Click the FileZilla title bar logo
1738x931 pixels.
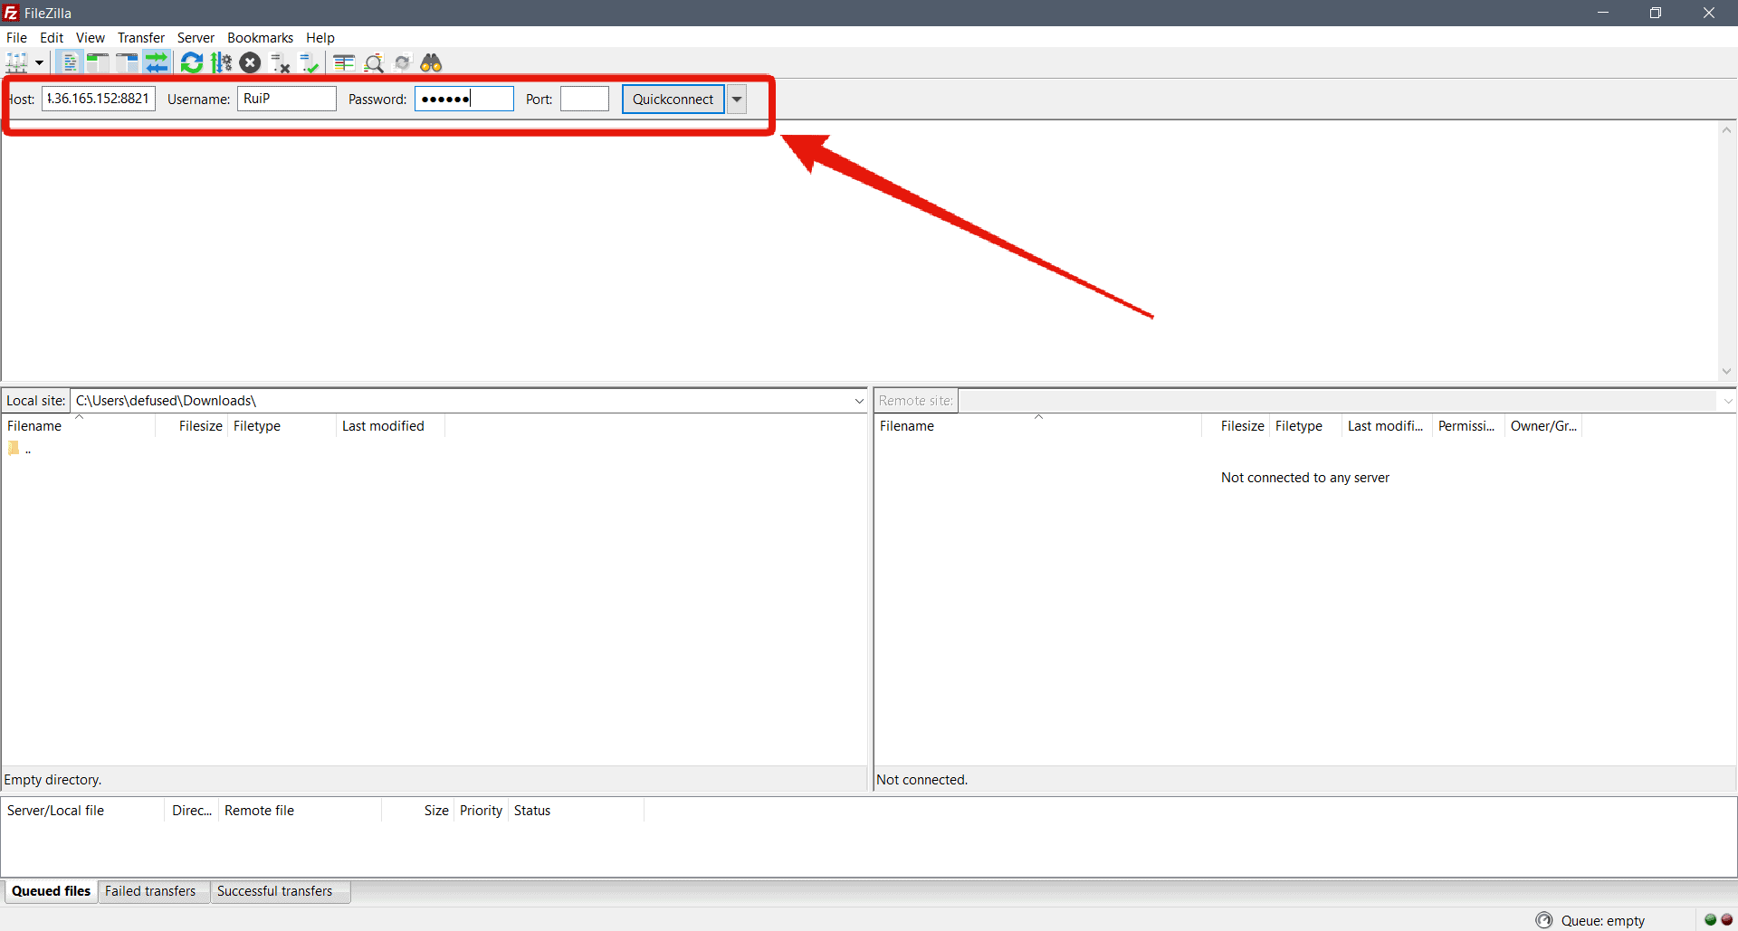11,13
